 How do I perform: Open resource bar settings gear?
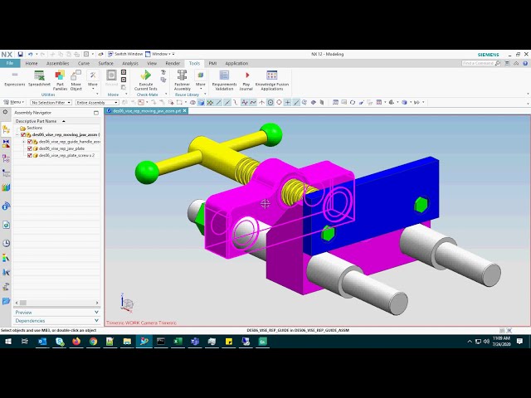[x=6, y=112]
